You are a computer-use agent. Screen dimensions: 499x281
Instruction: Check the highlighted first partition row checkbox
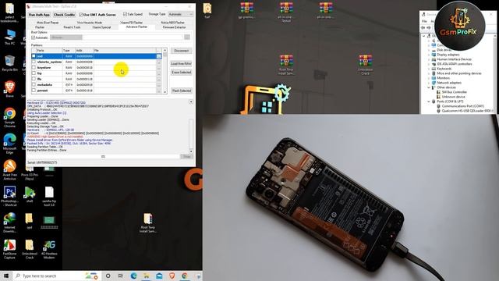(34, 56)
